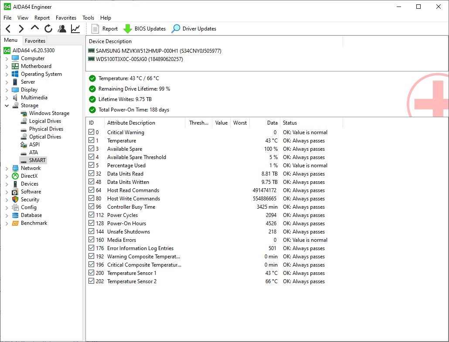The height and width of the screenshot is (342, 449).
Task: Expand the Operating System tree node
Action: point(7,74)
